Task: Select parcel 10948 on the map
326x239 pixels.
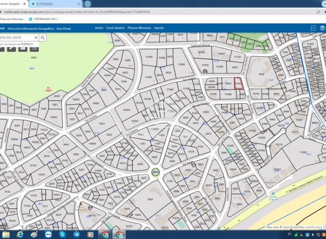Action: tap(92, 144)
